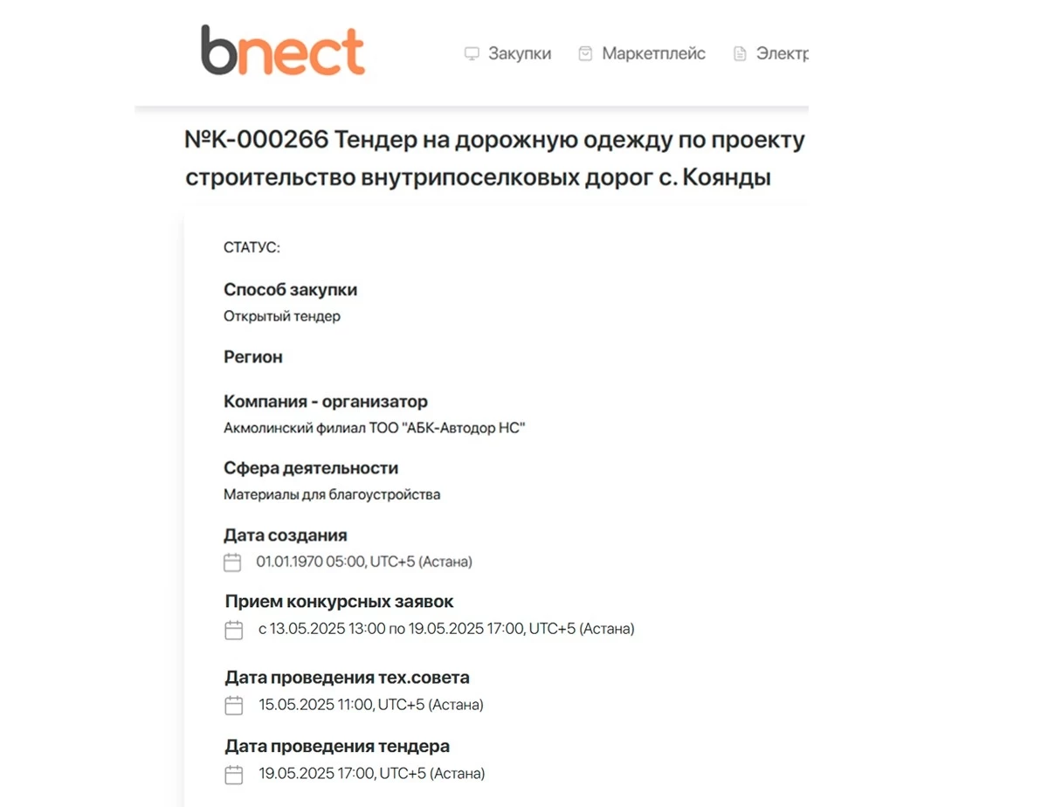Viewport: 1048px width, 807px height.
Task: Click the calendar icon under Дата проведения тендера
Action: pos(233,775)
